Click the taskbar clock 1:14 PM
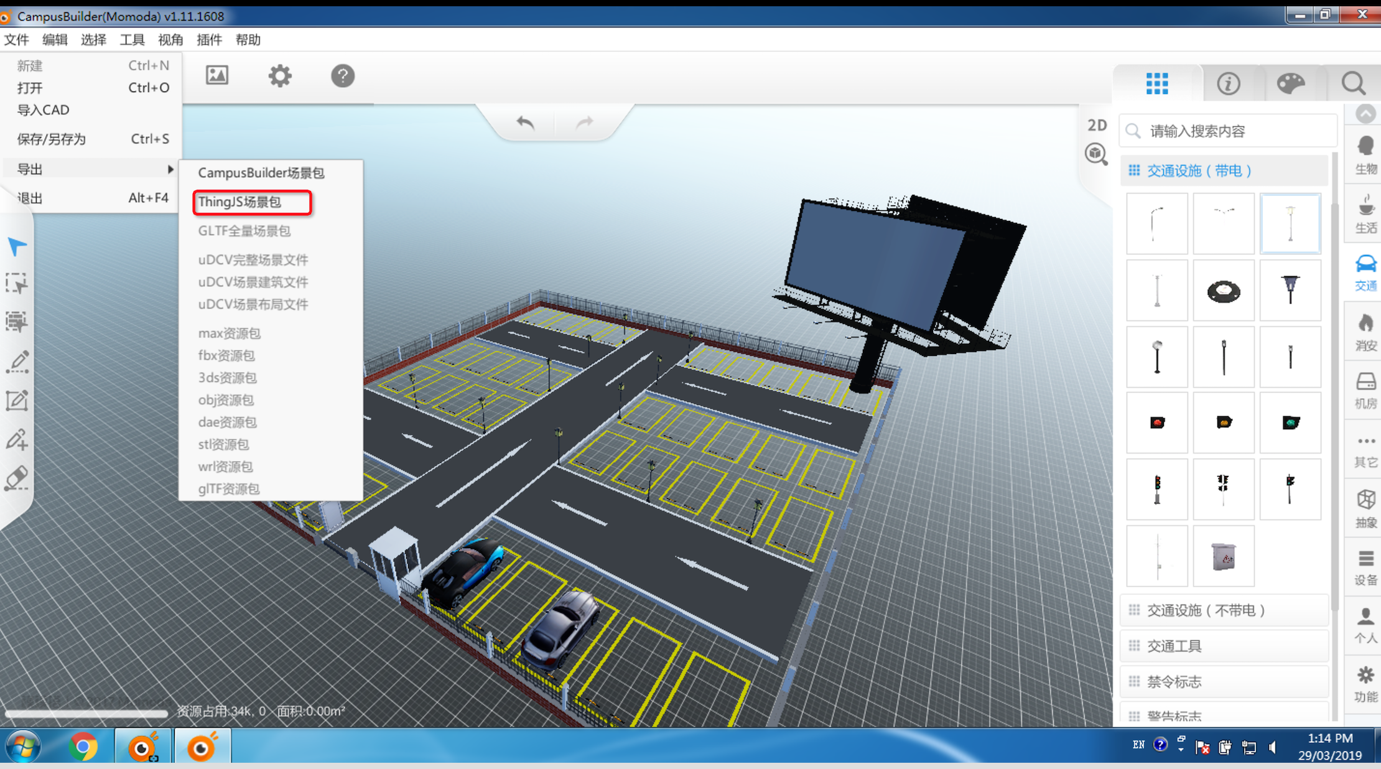This screenshot has height=769, width=1381. point(1330,739)
